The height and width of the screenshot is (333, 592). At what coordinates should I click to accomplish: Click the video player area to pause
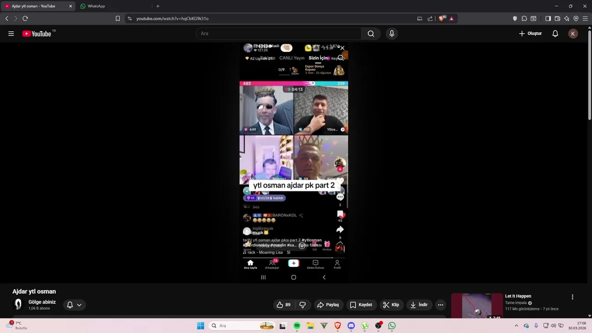pyautogui.click(x=294, y=162)
